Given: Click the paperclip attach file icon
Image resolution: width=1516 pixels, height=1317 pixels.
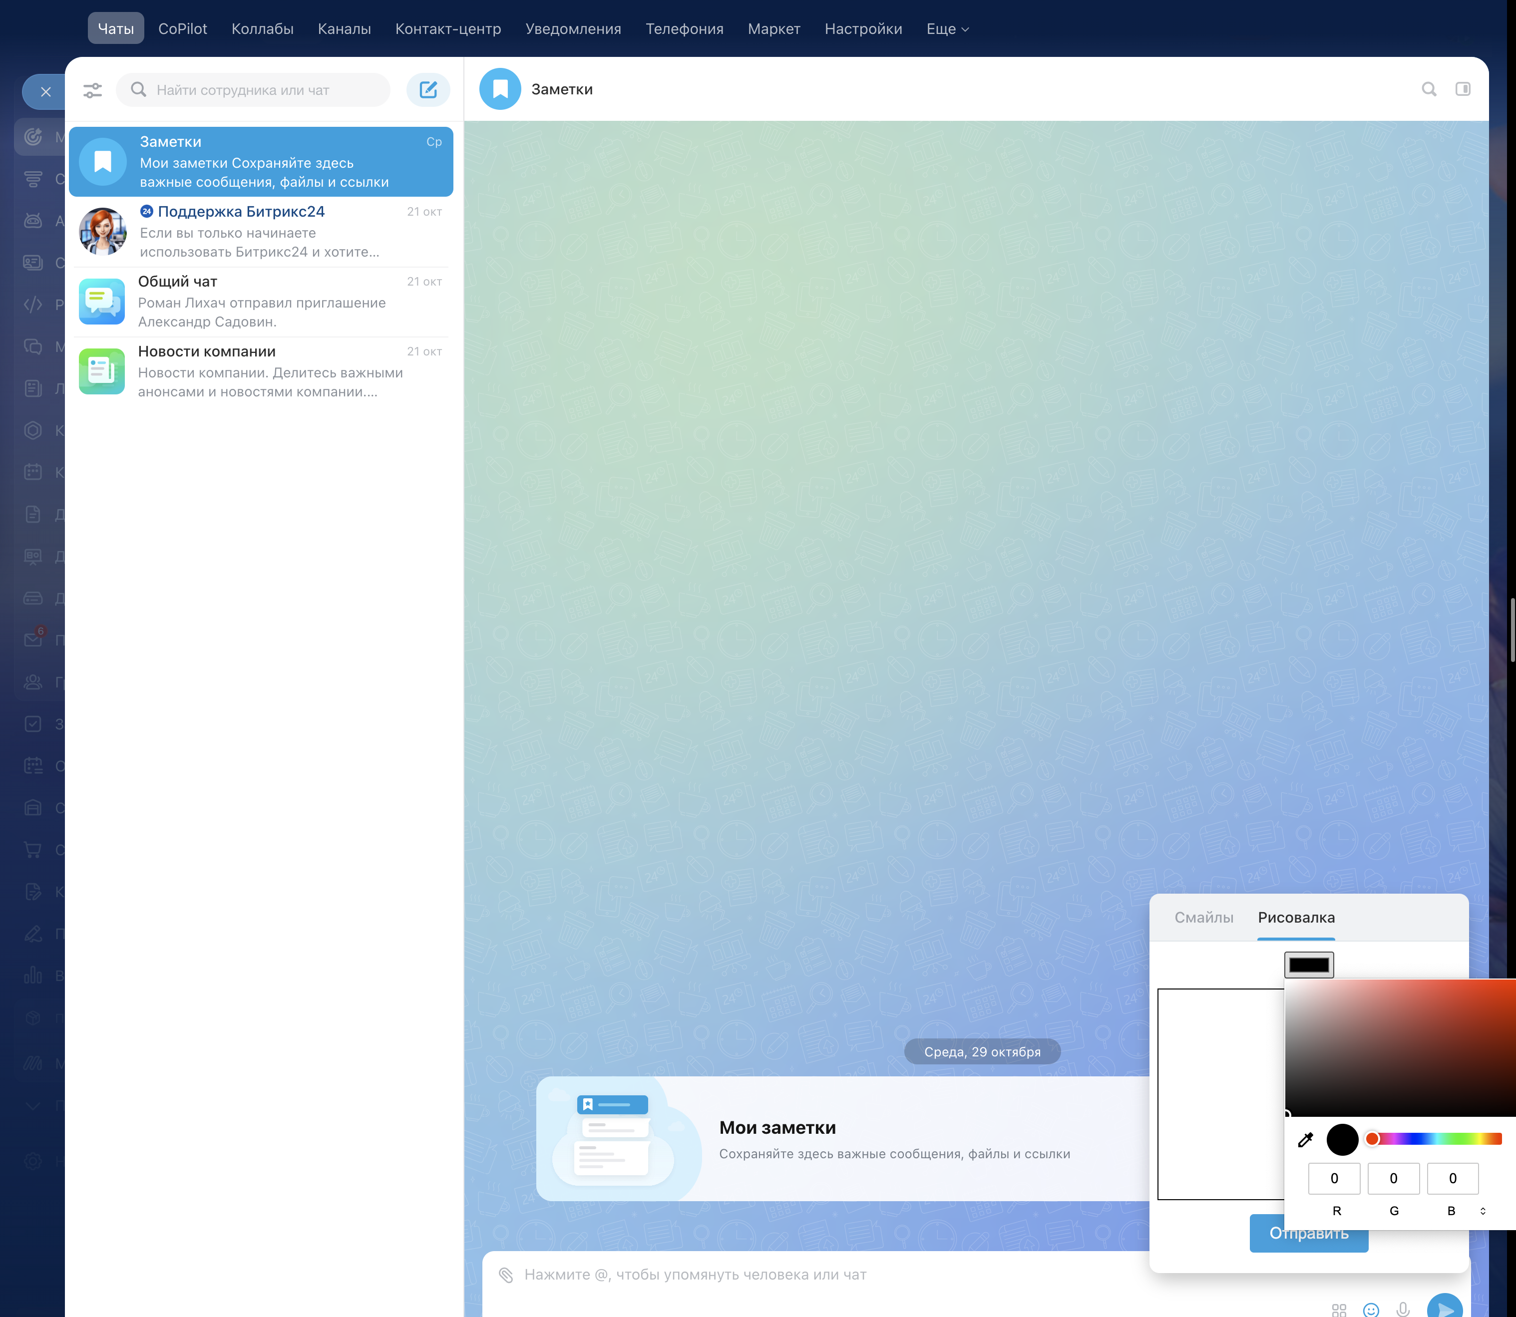Looking at the screenshot, I should pos(506,1275).
